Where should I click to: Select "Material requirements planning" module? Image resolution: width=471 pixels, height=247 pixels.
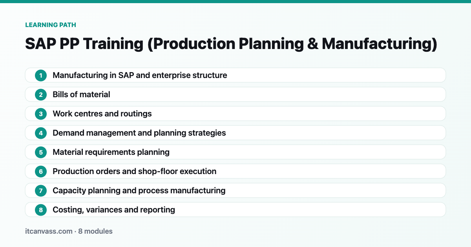click(235, 152)
